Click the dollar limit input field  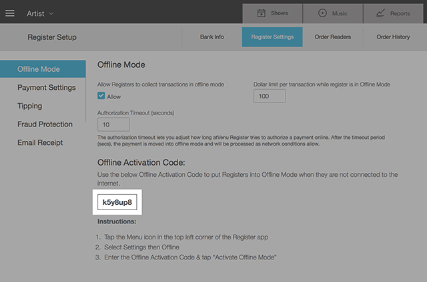(270, 96)
